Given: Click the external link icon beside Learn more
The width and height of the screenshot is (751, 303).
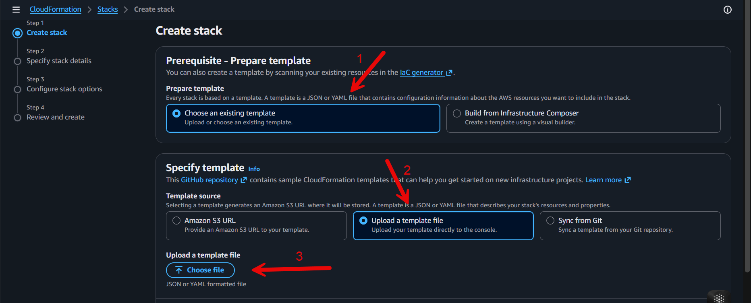Looking at the screenshot, I should point(627,180).
